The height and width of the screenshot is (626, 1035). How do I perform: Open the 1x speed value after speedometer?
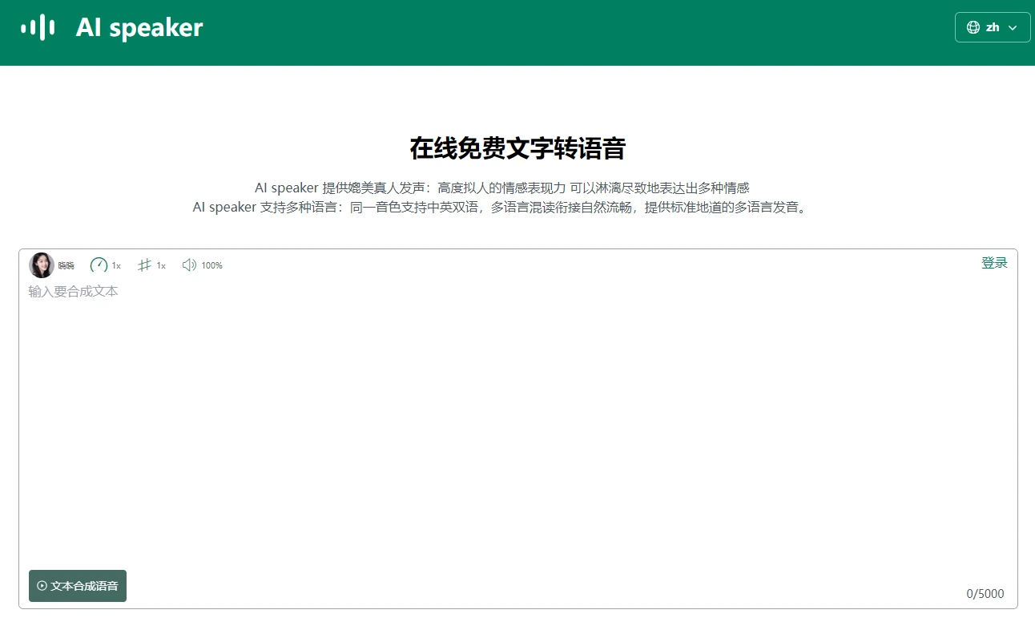(116, 266)
